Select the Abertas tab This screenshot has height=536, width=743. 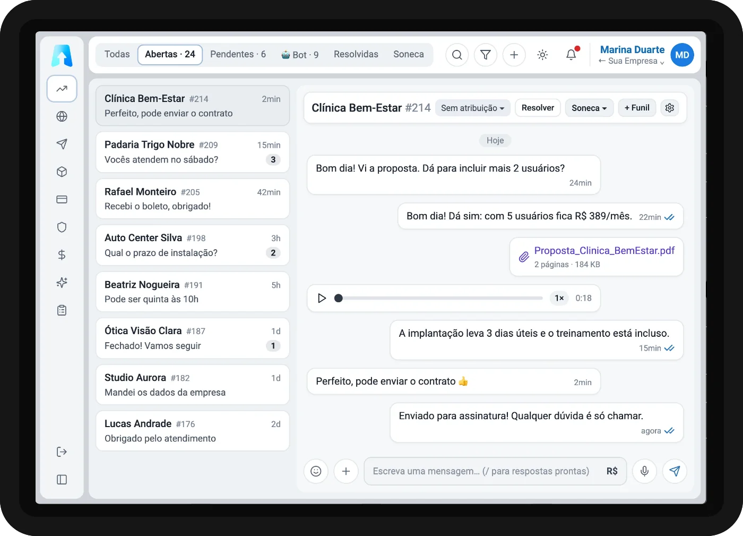pos(170,54)
